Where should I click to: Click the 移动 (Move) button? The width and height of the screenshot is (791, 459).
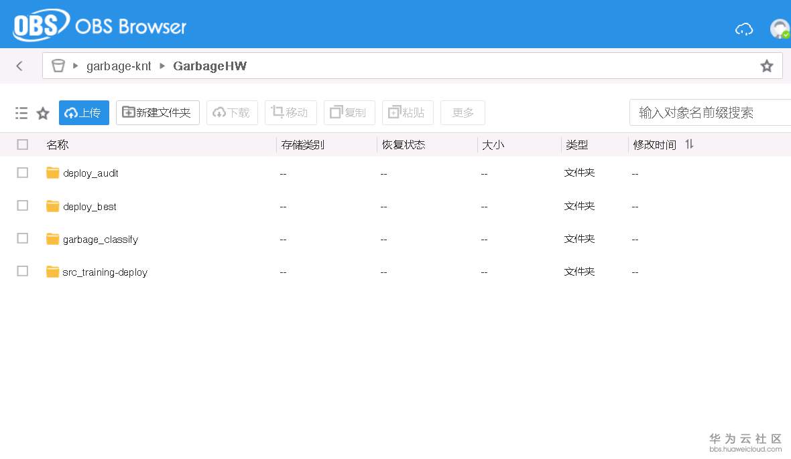[x=290, y=112]
